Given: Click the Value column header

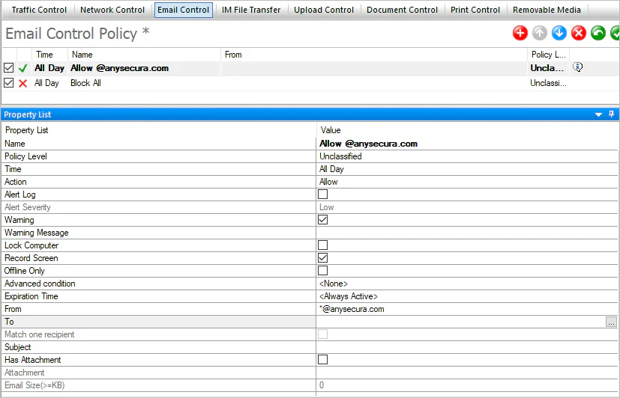Looking at the screenshot, I should (467, 130).
